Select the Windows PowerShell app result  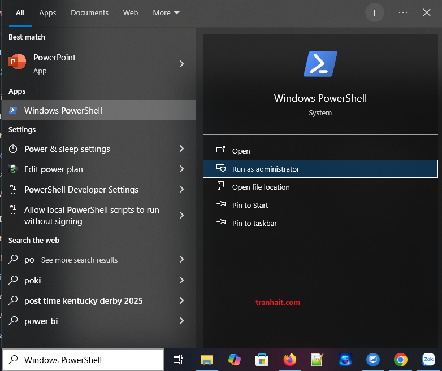point(99,111)
